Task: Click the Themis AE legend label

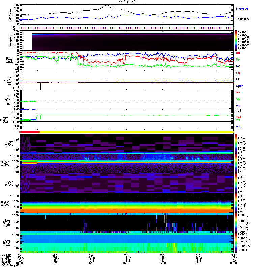Action: [x=243, y=19]
